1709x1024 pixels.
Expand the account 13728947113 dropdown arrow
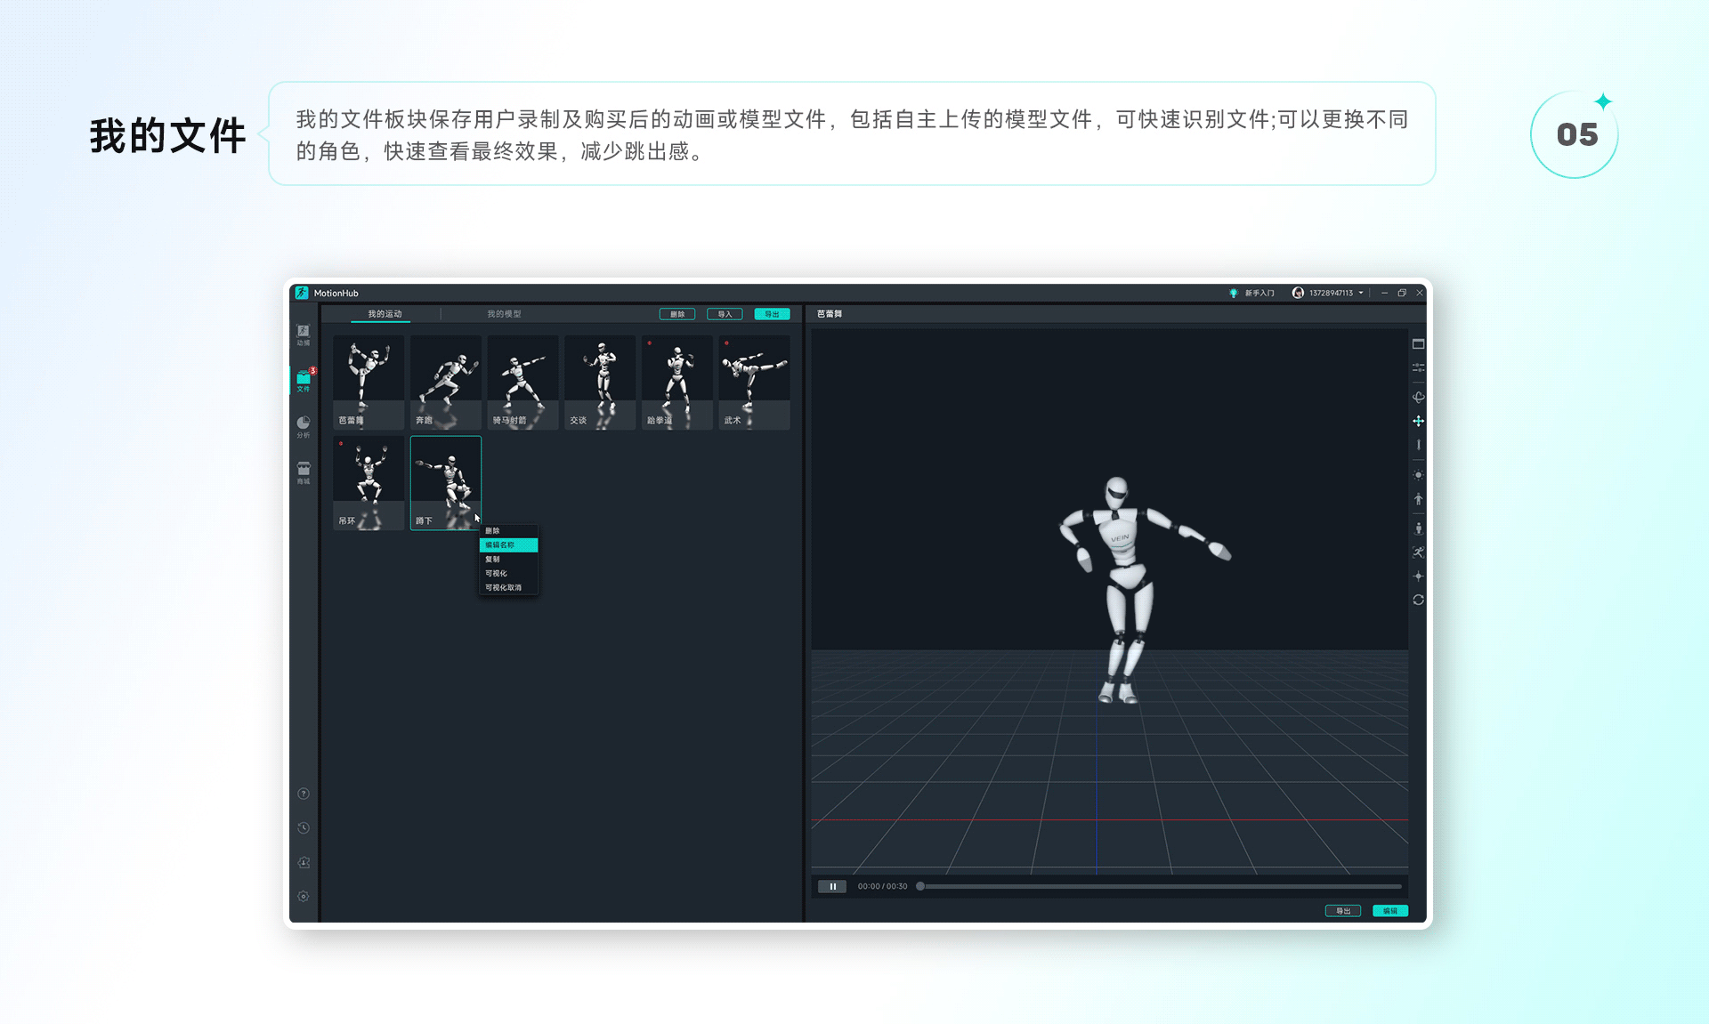pyautogui.click(x=1361, y=293)
